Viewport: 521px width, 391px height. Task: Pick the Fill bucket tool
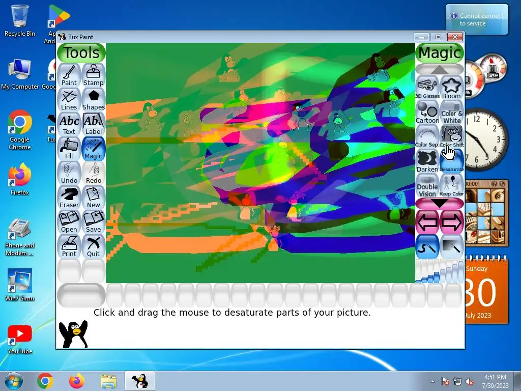point(69,149)
